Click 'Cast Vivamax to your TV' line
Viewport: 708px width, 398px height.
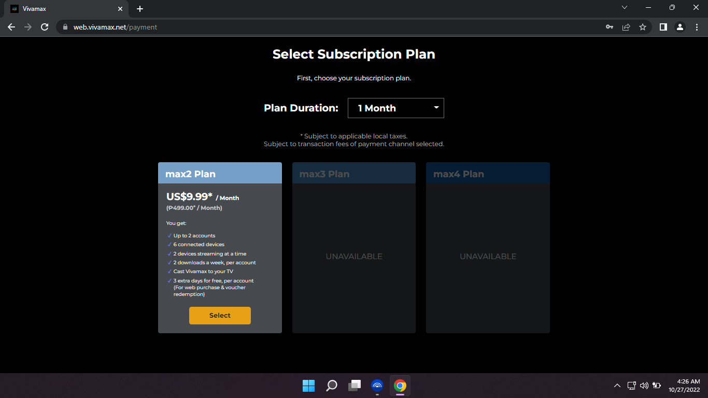click(x=203, y=272)
